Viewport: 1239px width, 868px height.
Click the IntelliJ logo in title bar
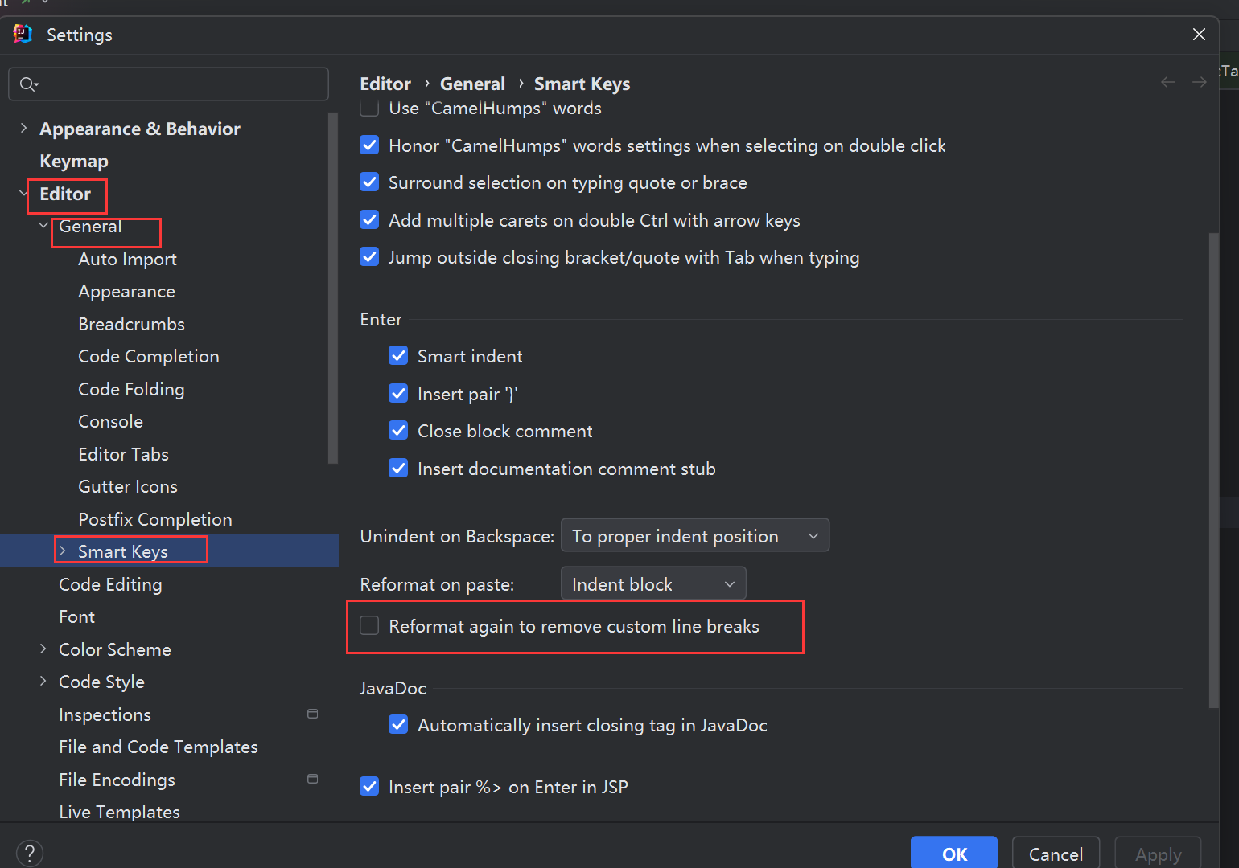coord(23,34)
